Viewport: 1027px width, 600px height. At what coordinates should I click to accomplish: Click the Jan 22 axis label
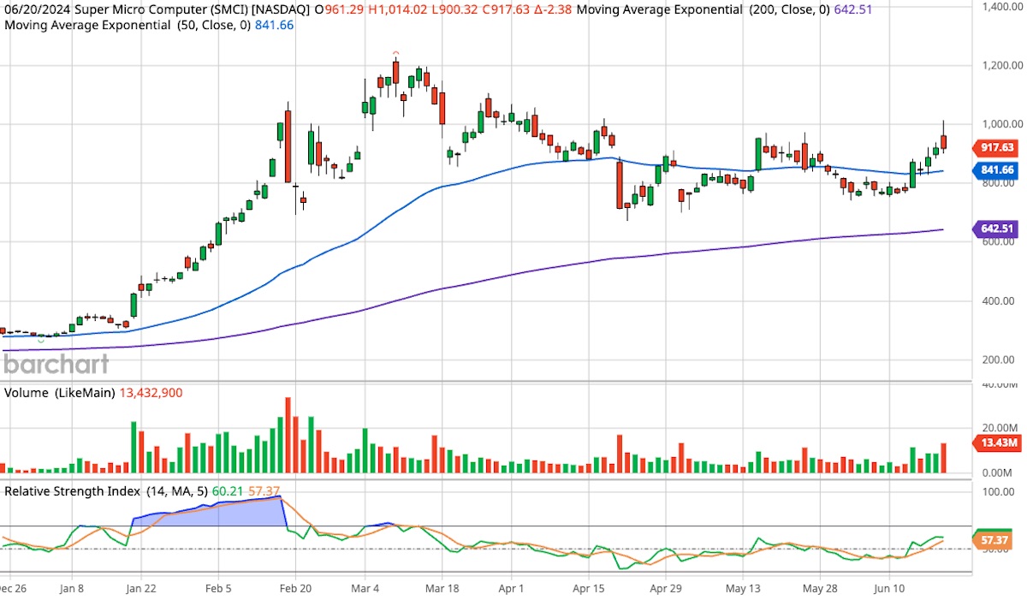142,589
